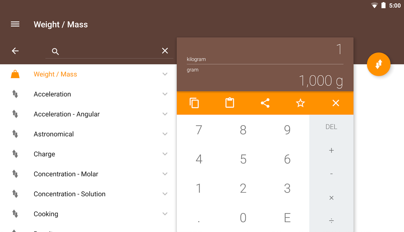Screen dimensions: 404x232
Task: Clear the search field with X
Action: 165,51
